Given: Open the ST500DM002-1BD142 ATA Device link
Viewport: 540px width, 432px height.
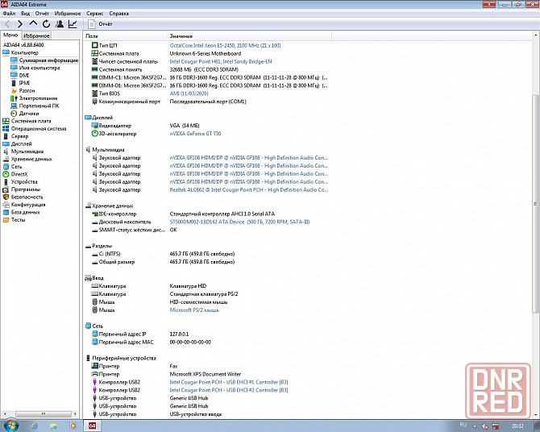Looking at the screenshot, I should (239, 222).
